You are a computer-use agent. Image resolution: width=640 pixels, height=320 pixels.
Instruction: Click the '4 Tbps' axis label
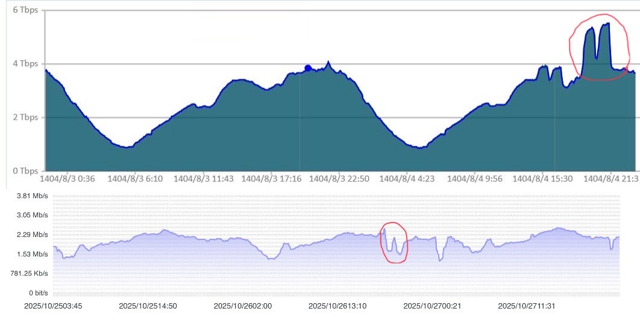coord(25,64)
